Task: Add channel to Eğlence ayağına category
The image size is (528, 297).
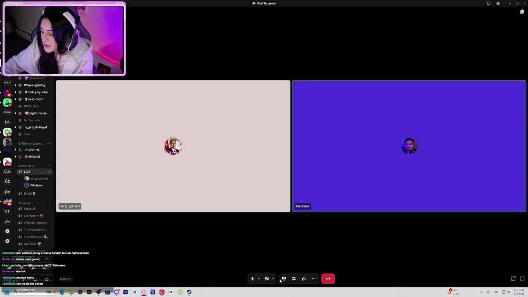Action: point(49,144)
